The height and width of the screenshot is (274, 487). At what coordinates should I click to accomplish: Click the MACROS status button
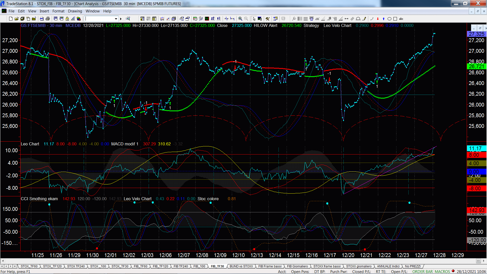pos(442,271)
